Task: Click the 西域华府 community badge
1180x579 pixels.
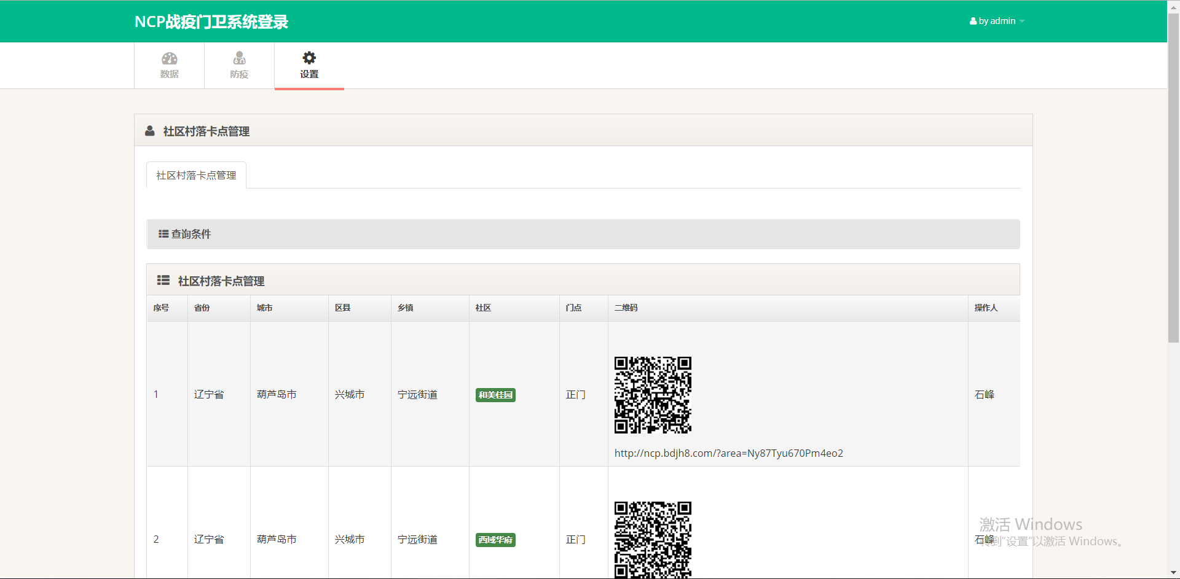Action: 495,540
